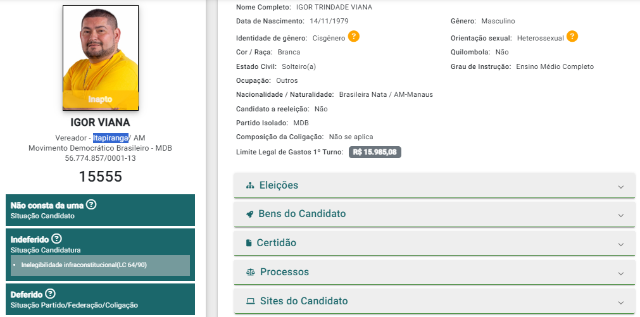Click help icon beside Identidade de gênero
This screenshot has width=640, height=317.
[354, 37]
